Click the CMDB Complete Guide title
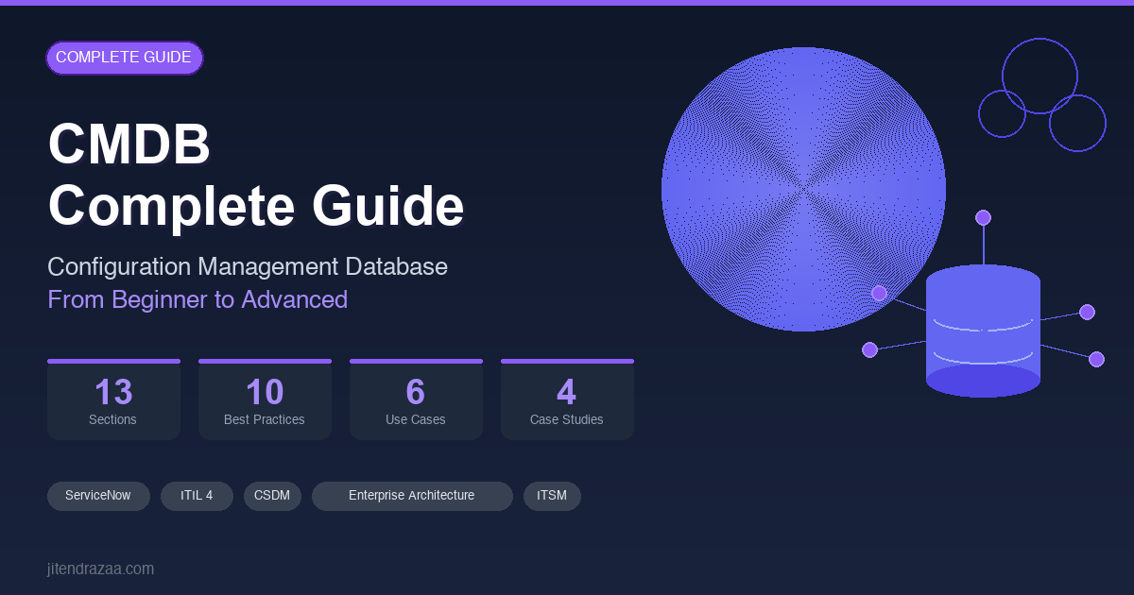This screenshot has height=595, width=1134. pyautogui.click(x=255, y=175)
